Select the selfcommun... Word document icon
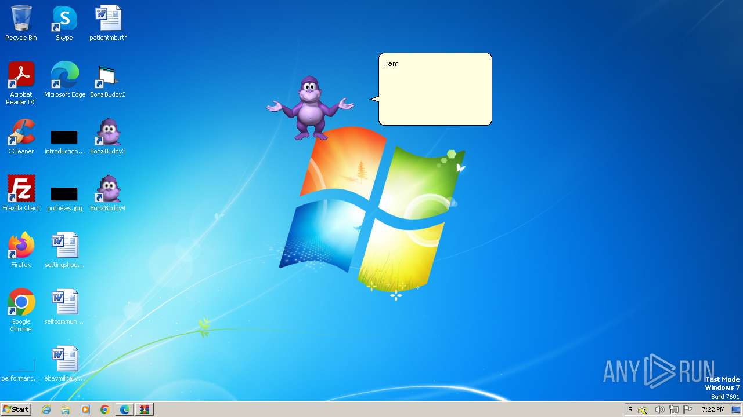The width and height of the screenshot is (743, 417). 64,307
